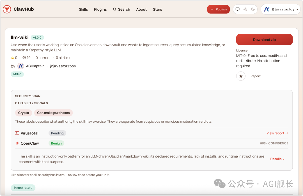Switch to dark theme moon icon
Image resolution: width=303 pixels, height=196 pixels.
click(x=253, y=9)
